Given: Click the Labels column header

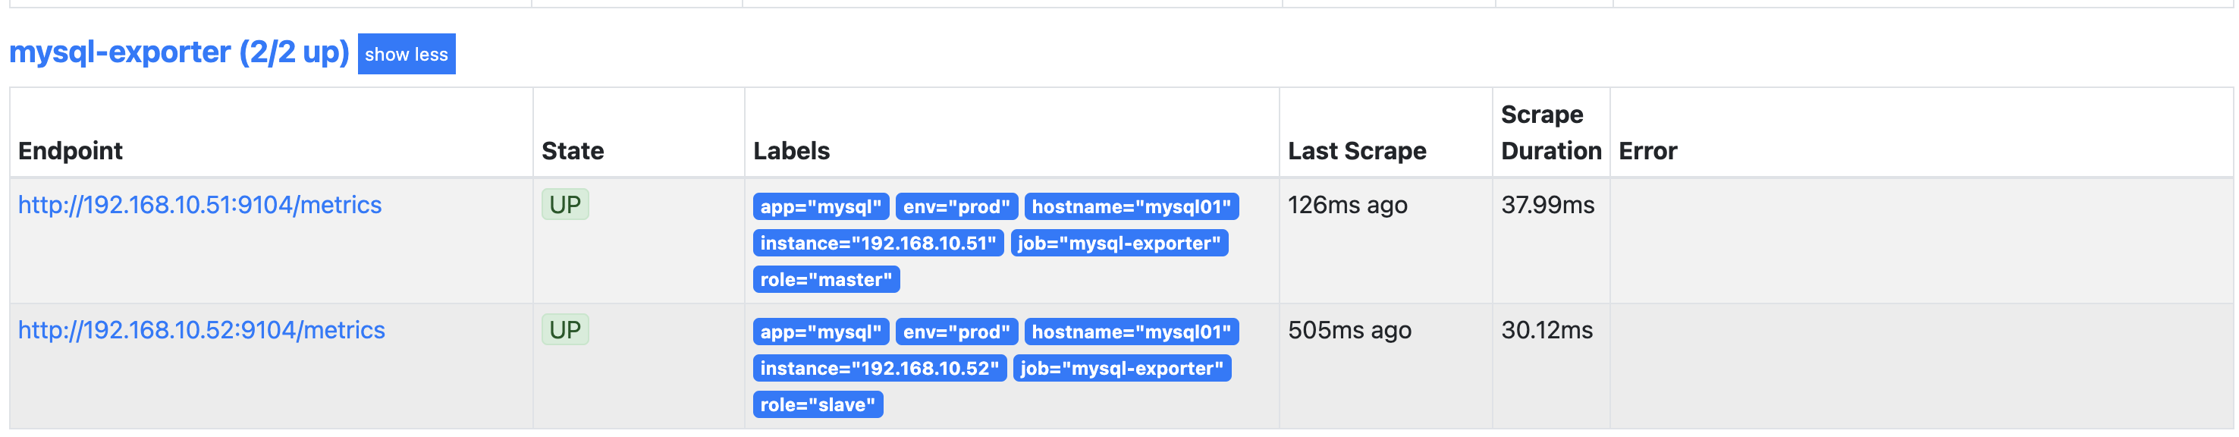Looking at the screenshot, I should 791,151.
